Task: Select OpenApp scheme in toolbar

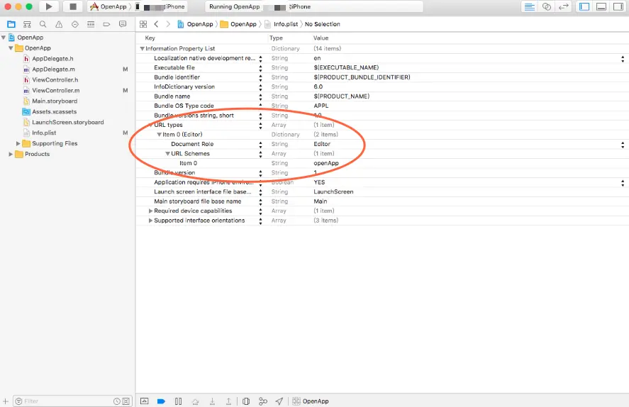Action: click(108, 6)
